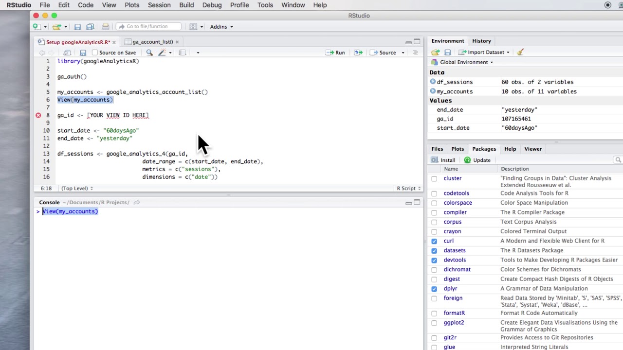Screen dimensions: 623x350
Task: Source the script with the Source button
Action: 383,52
